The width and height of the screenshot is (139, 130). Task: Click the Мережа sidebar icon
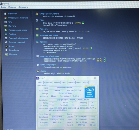[6, 54]
